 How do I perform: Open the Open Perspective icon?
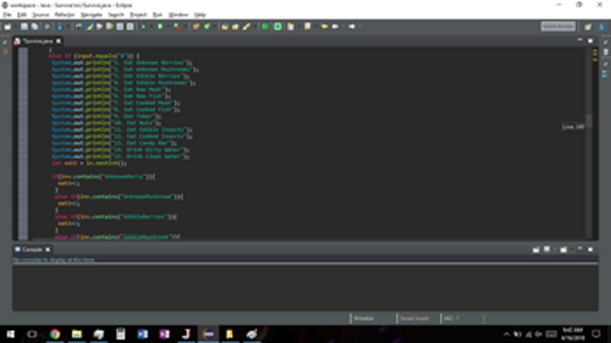pos(588,26)
